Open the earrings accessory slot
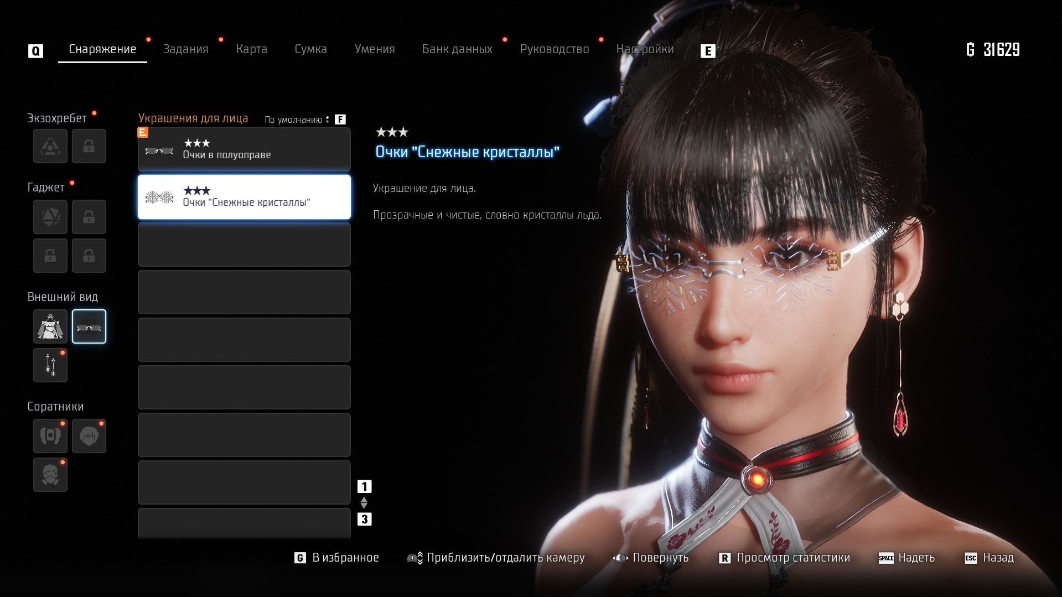Viewport: 1062px width, 597px height. (50, 365)
